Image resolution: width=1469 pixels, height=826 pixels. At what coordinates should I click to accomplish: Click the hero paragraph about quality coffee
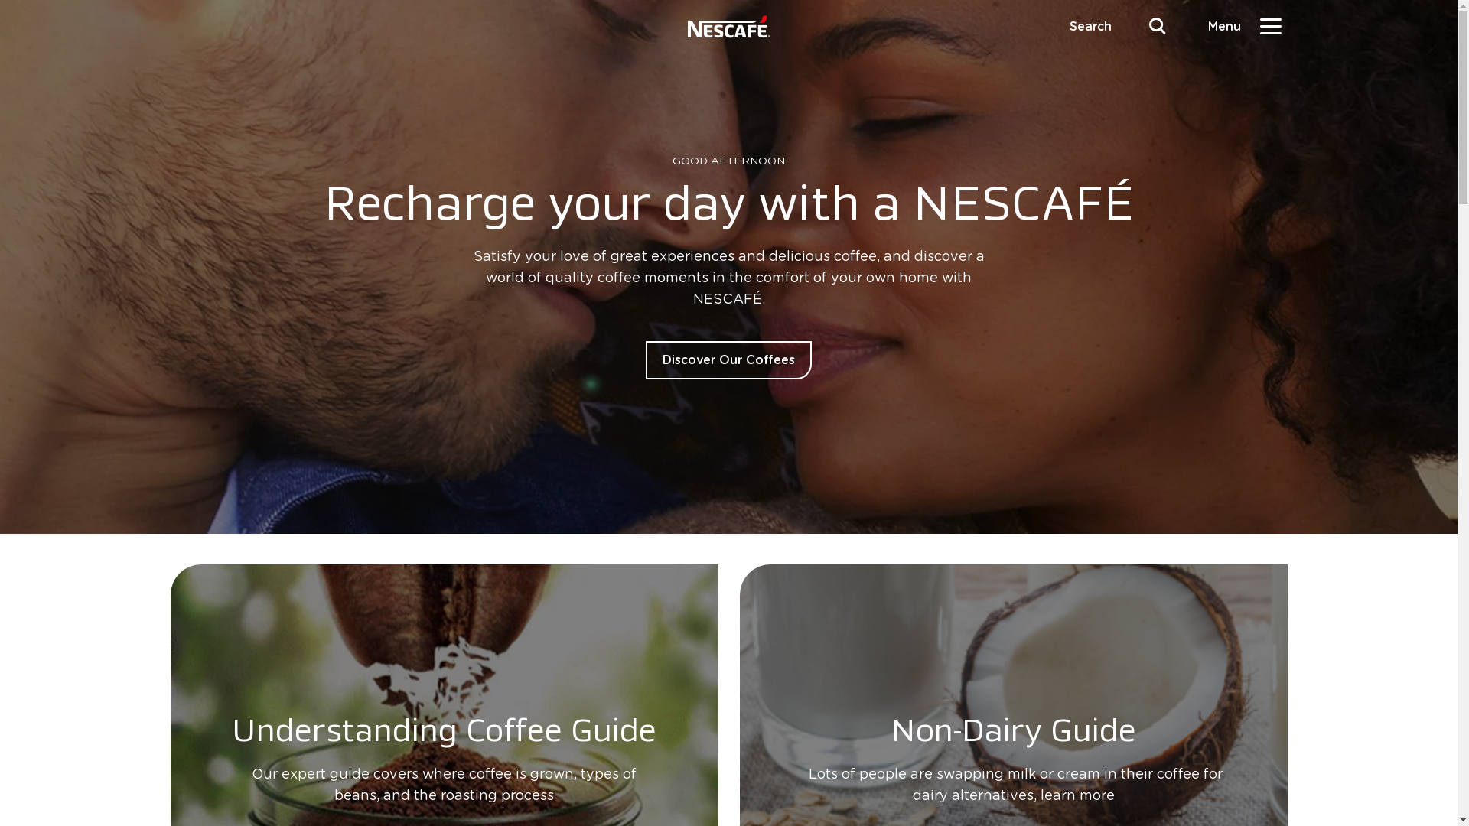[728, 278]
